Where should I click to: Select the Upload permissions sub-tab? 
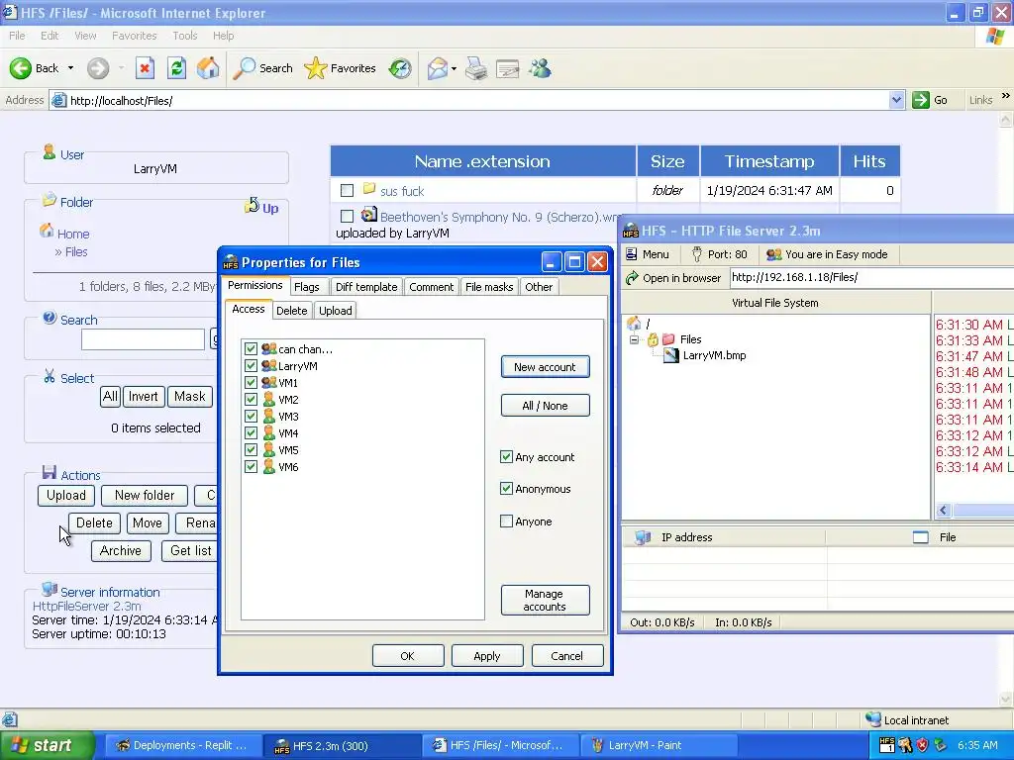336,311
